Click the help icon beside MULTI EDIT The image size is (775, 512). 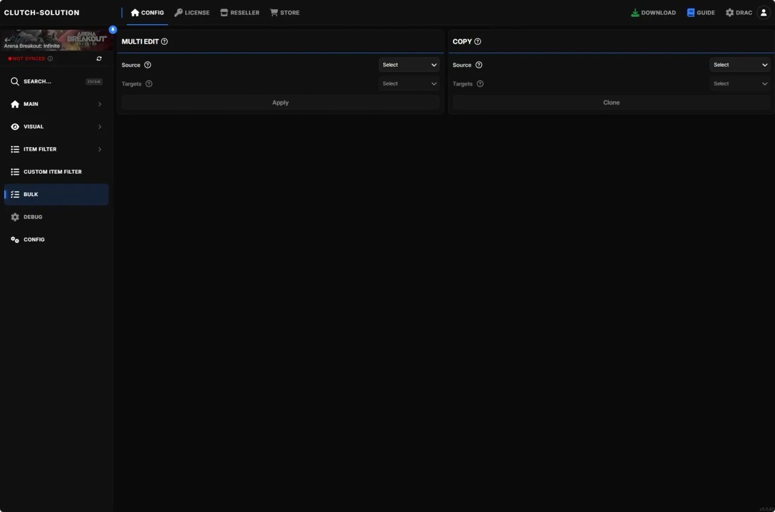coord(165,41)
